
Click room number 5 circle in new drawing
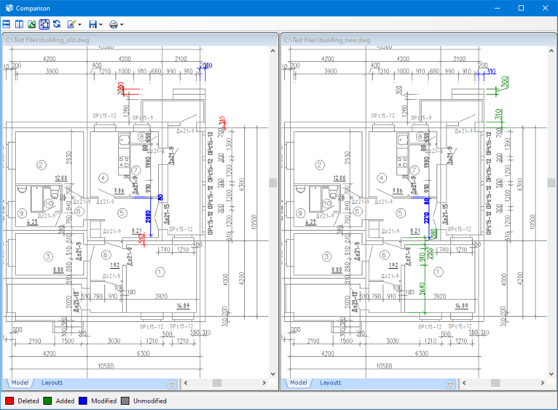pos(400,213)
